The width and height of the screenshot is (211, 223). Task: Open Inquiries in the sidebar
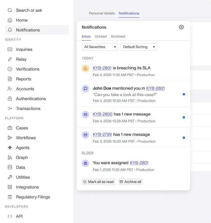pos(37,49)
